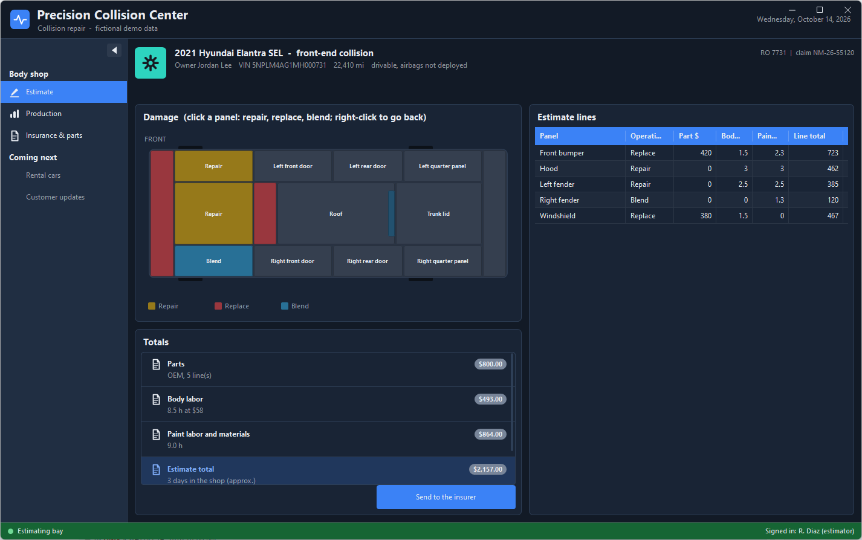
Task: Sort by the Line total column header
Action: coord(816,136)
